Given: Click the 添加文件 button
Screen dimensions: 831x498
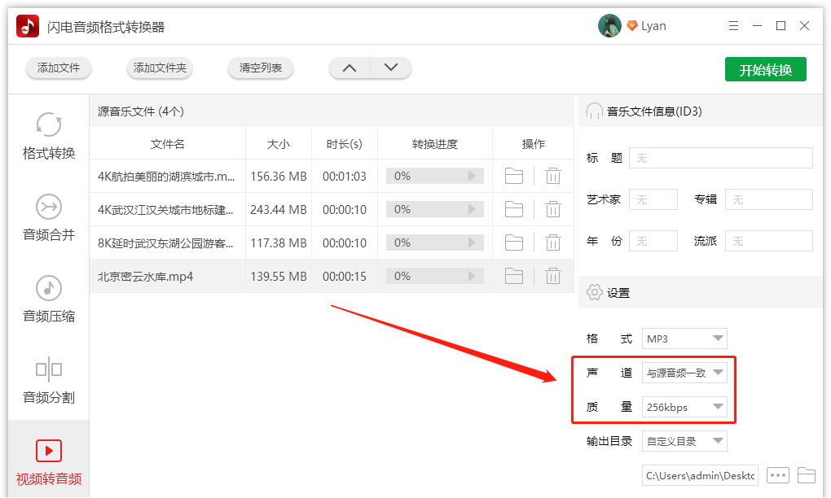Looking at the screenshot, I should (59, 68).
